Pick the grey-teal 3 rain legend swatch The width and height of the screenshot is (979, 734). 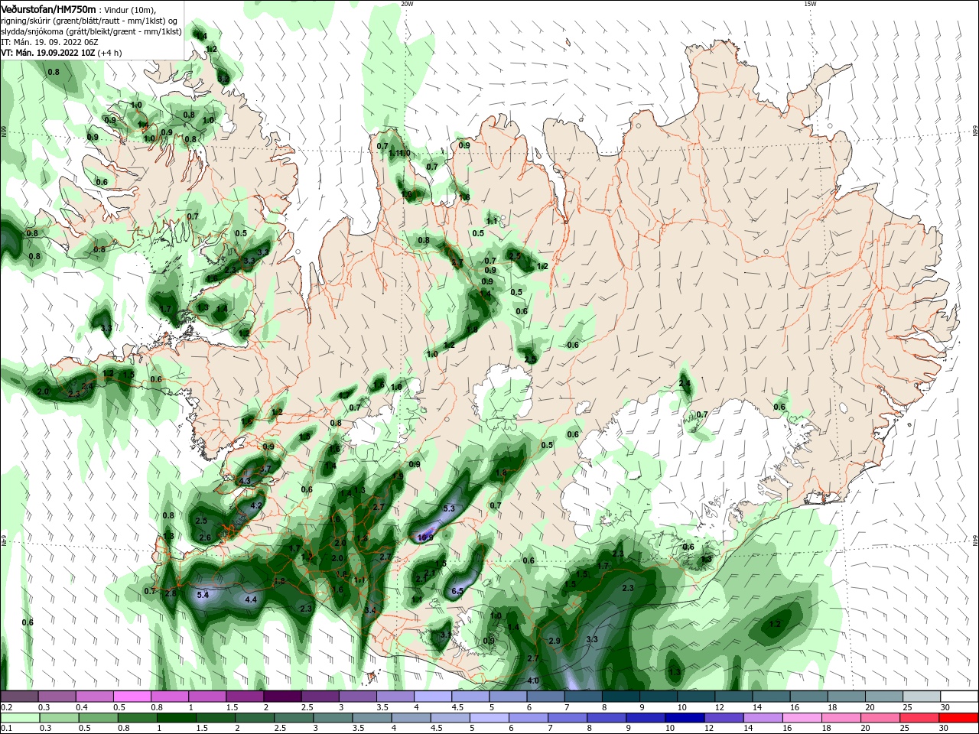(333, 718)
